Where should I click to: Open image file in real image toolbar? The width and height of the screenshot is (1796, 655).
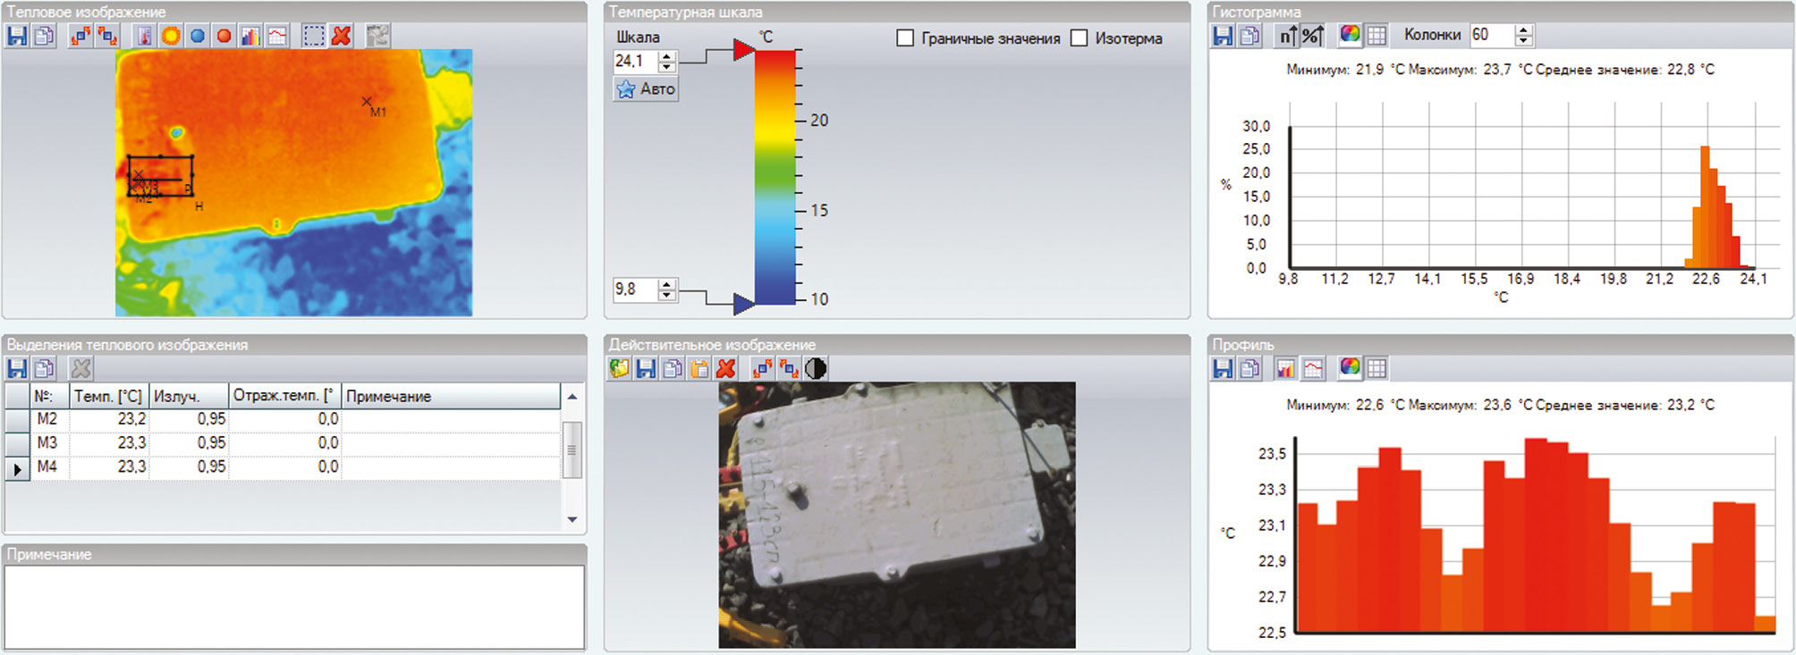(619, 368)
